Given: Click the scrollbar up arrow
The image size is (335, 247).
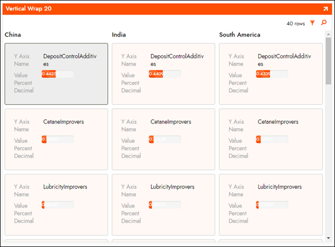Looking at the screenshot, I should pyautogui.click(x=328, y=34).
